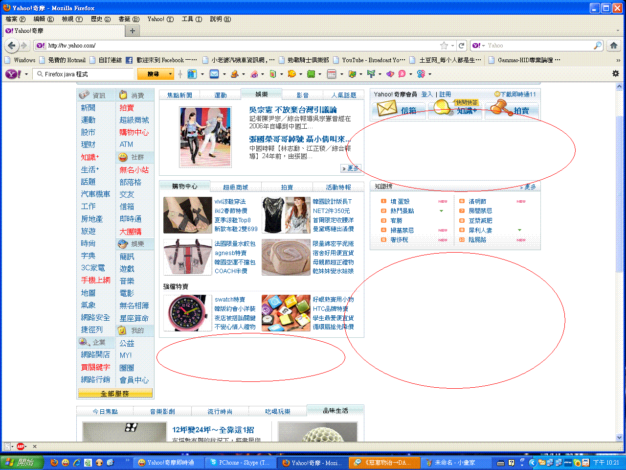Select the 活動特報 shopping tab

[x=338, y=187]
